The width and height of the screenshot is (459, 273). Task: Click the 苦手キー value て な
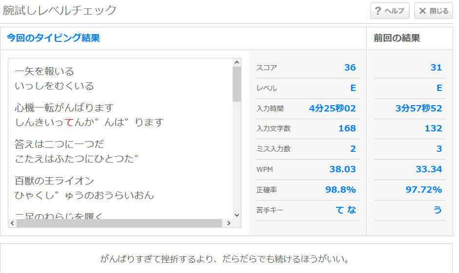click(x=346, y=210)
